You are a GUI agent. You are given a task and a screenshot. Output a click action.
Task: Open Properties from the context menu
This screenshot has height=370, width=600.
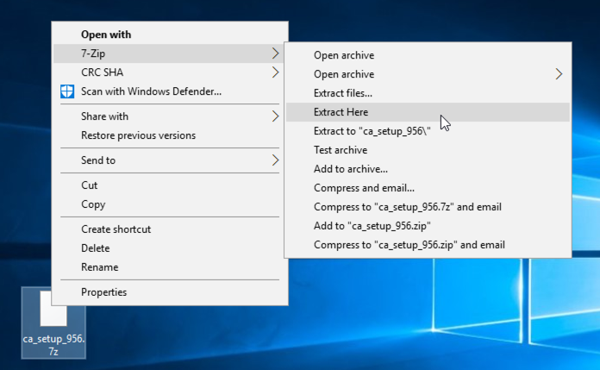(103, 292)
